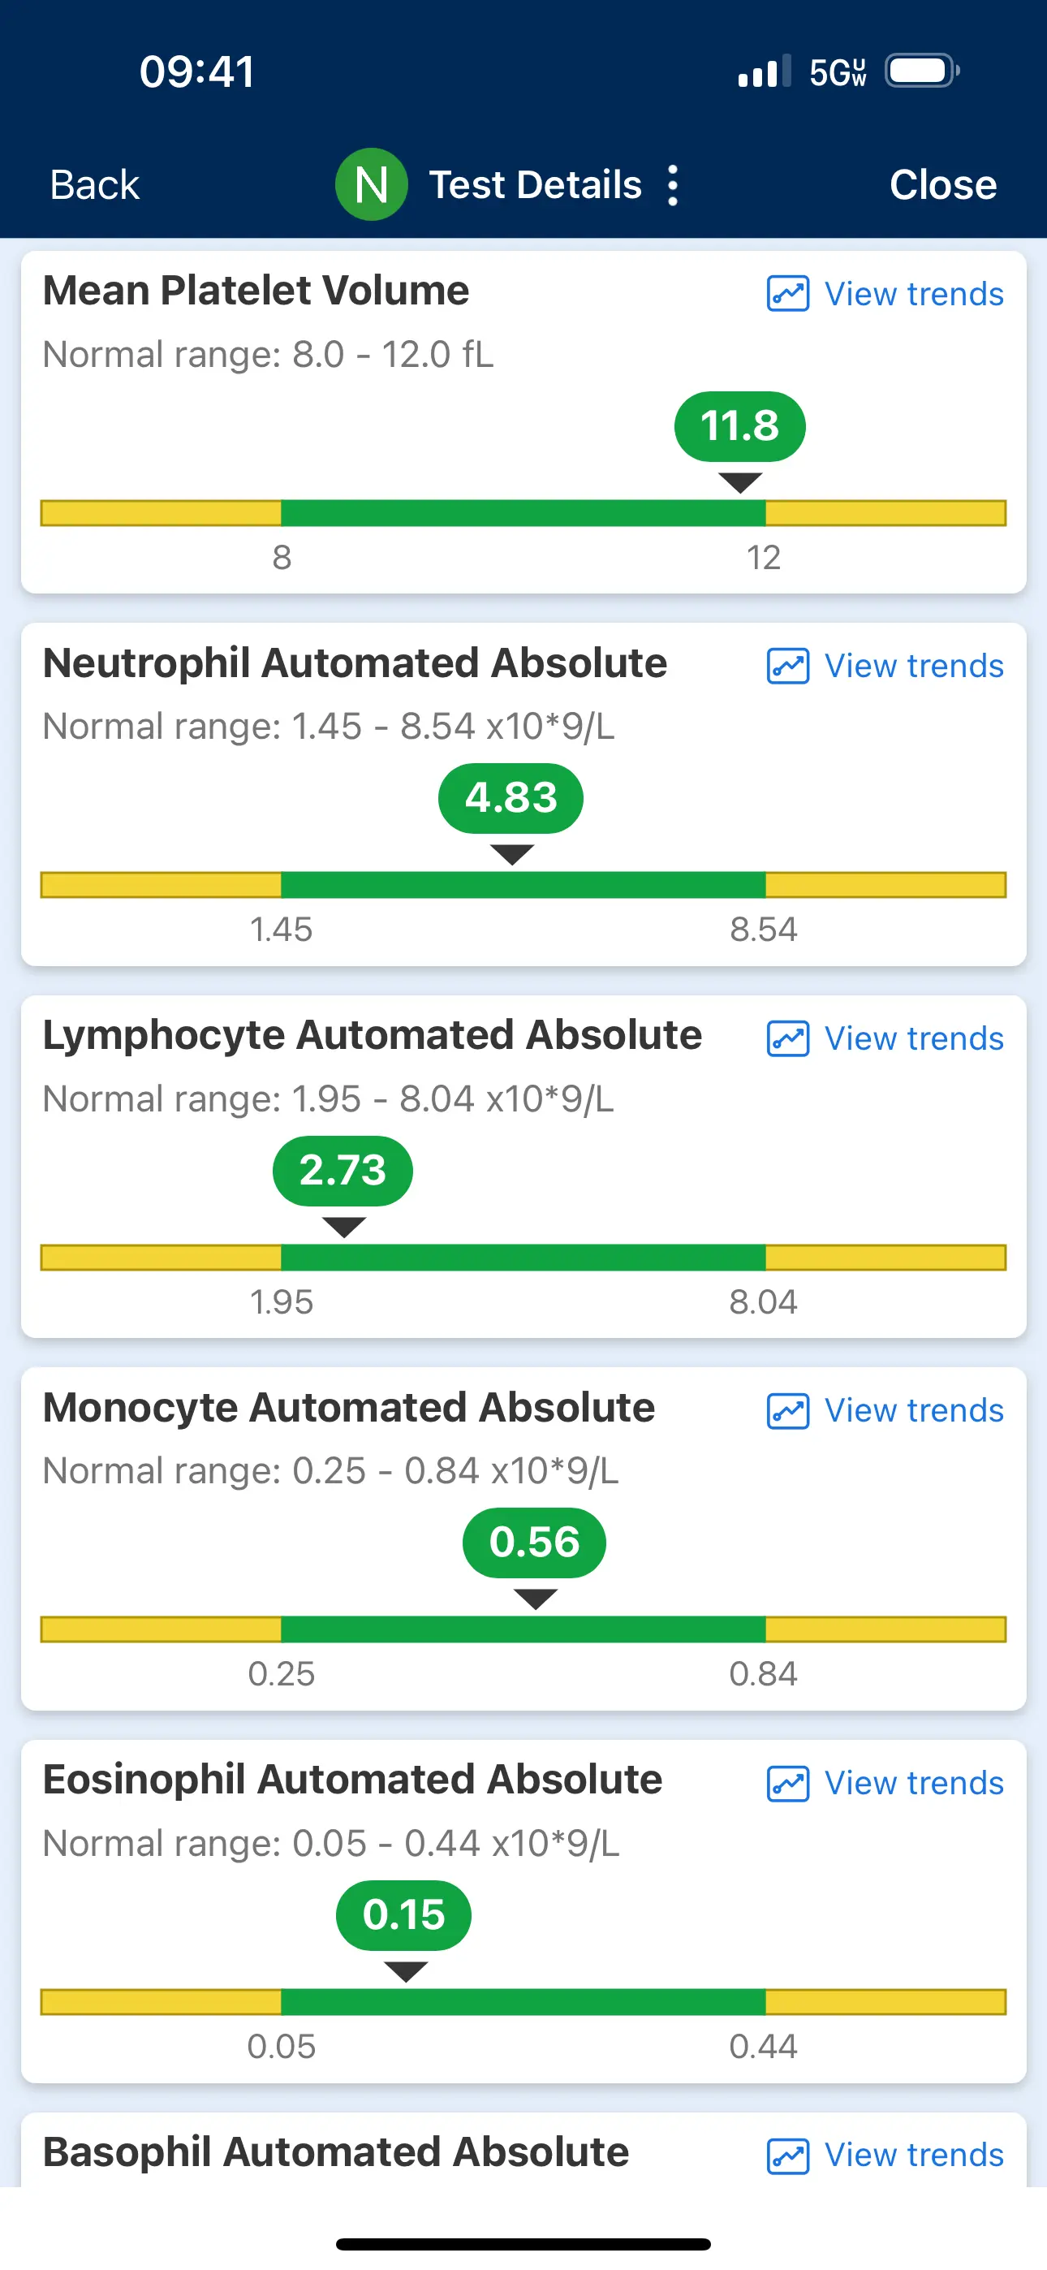Tap the 11.8 platelet volume value marker
The image size is (1047, 2270).
(x=739, y=426)
